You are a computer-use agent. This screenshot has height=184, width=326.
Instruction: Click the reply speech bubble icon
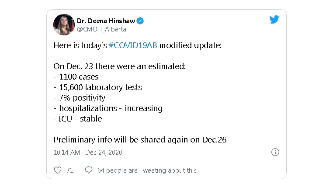(88, 170)
